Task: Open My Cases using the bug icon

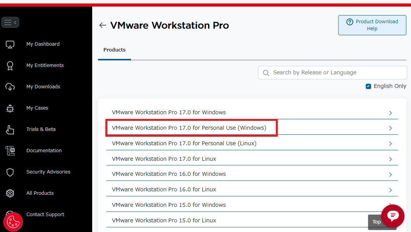Action: [x=10, y=108]
